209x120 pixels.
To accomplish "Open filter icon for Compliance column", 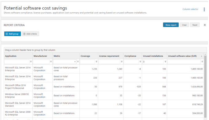I will 140,62.
